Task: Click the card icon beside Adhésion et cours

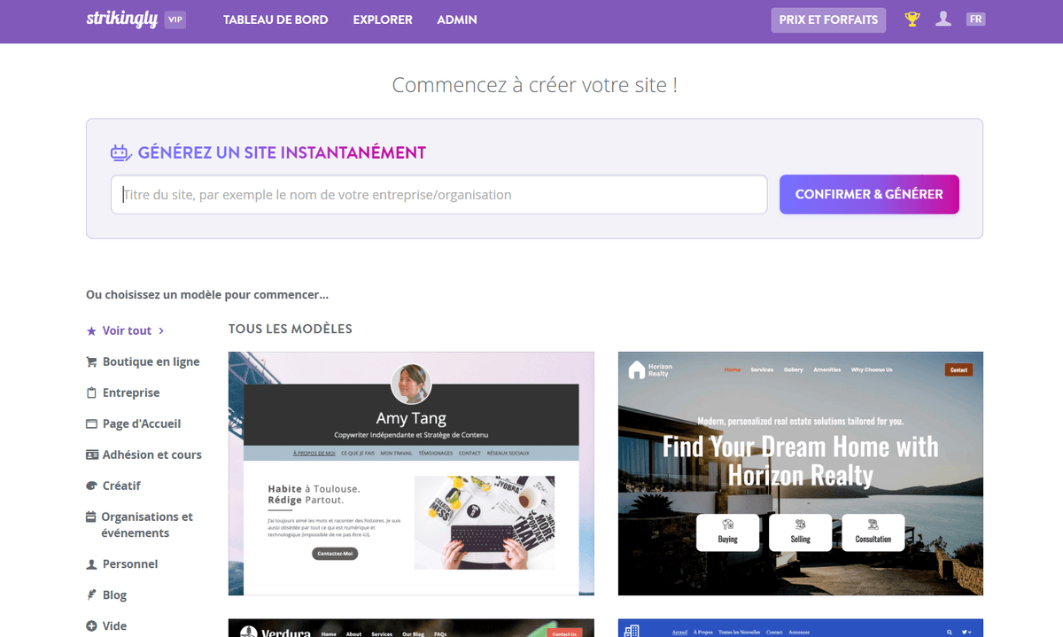Action: pos(90,454)
